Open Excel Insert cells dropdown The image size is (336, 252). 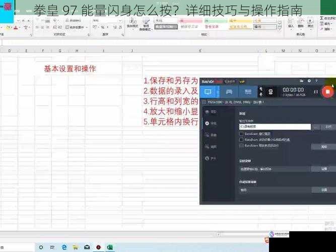[x=291, y=24]
